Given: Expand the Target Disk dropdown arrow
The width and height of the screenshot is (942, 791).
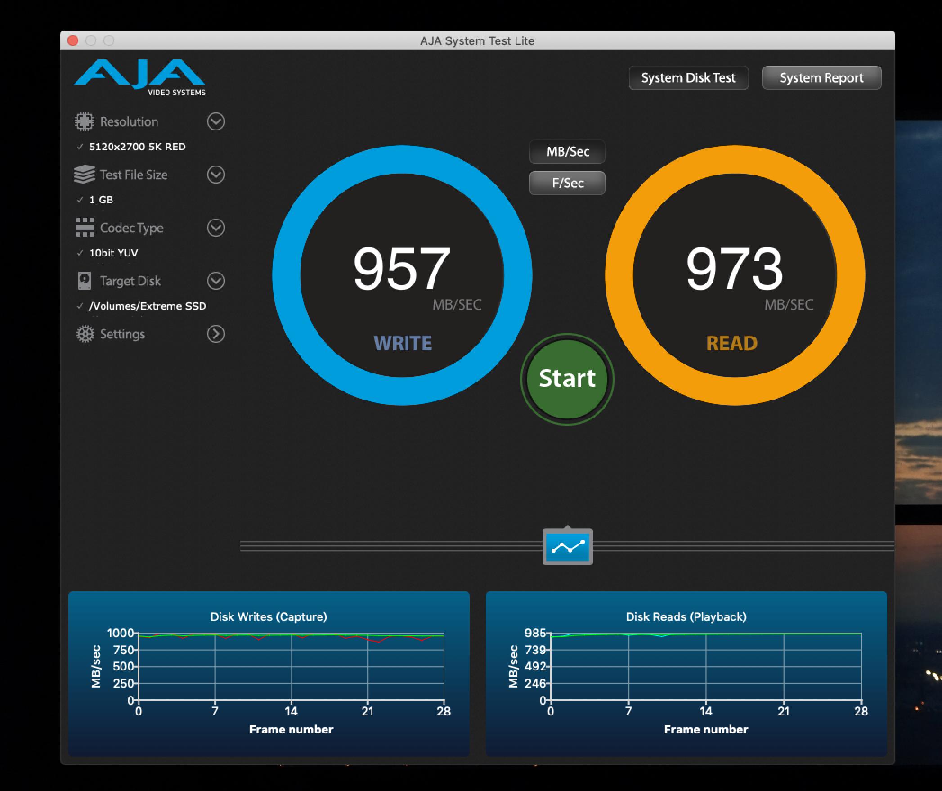Looking at the screenshot, I should pyautogui.click(x=216, y=281).
